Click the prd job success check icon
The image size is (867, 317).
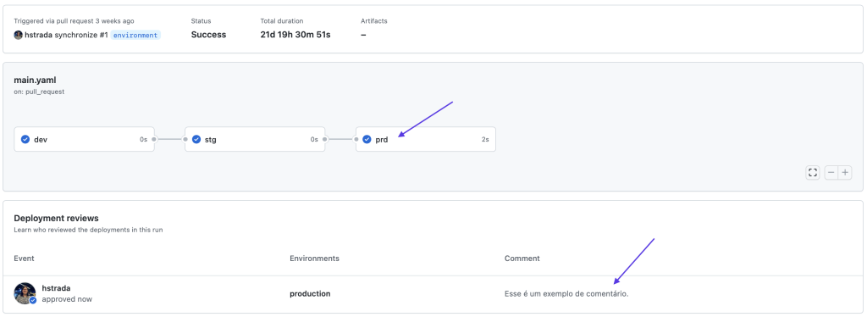pos(367,139)
